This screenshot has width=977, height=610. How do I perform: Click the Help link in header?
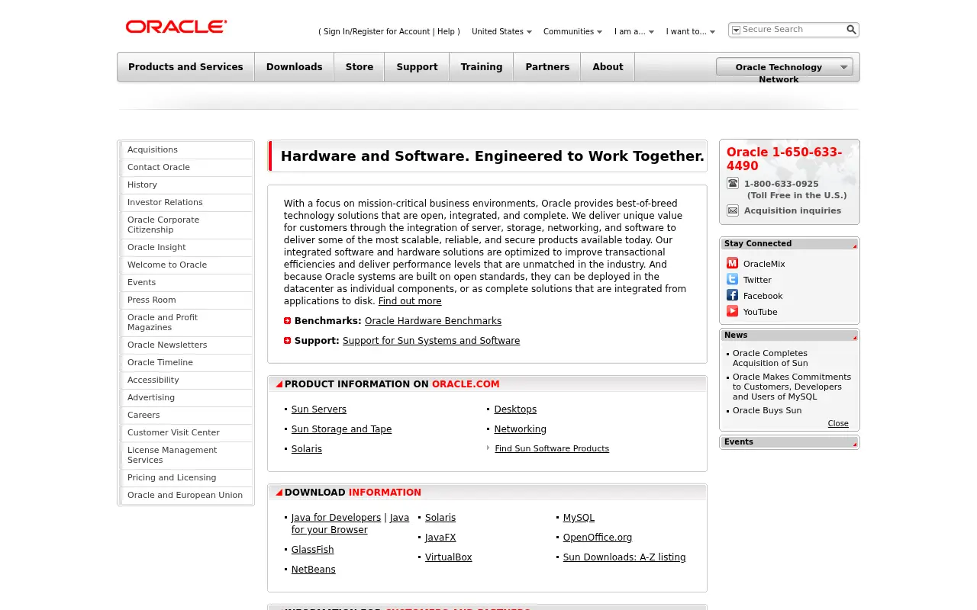[446, 32]
